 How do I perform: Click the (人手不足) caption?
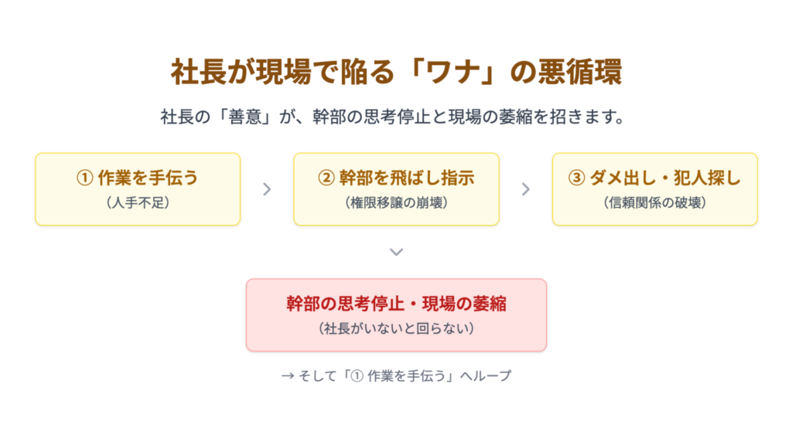(138, 202)
